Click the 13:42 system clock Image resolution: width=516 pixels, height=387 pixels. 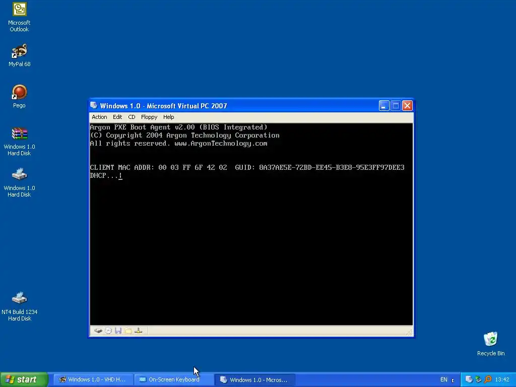[x=502, y=380]
